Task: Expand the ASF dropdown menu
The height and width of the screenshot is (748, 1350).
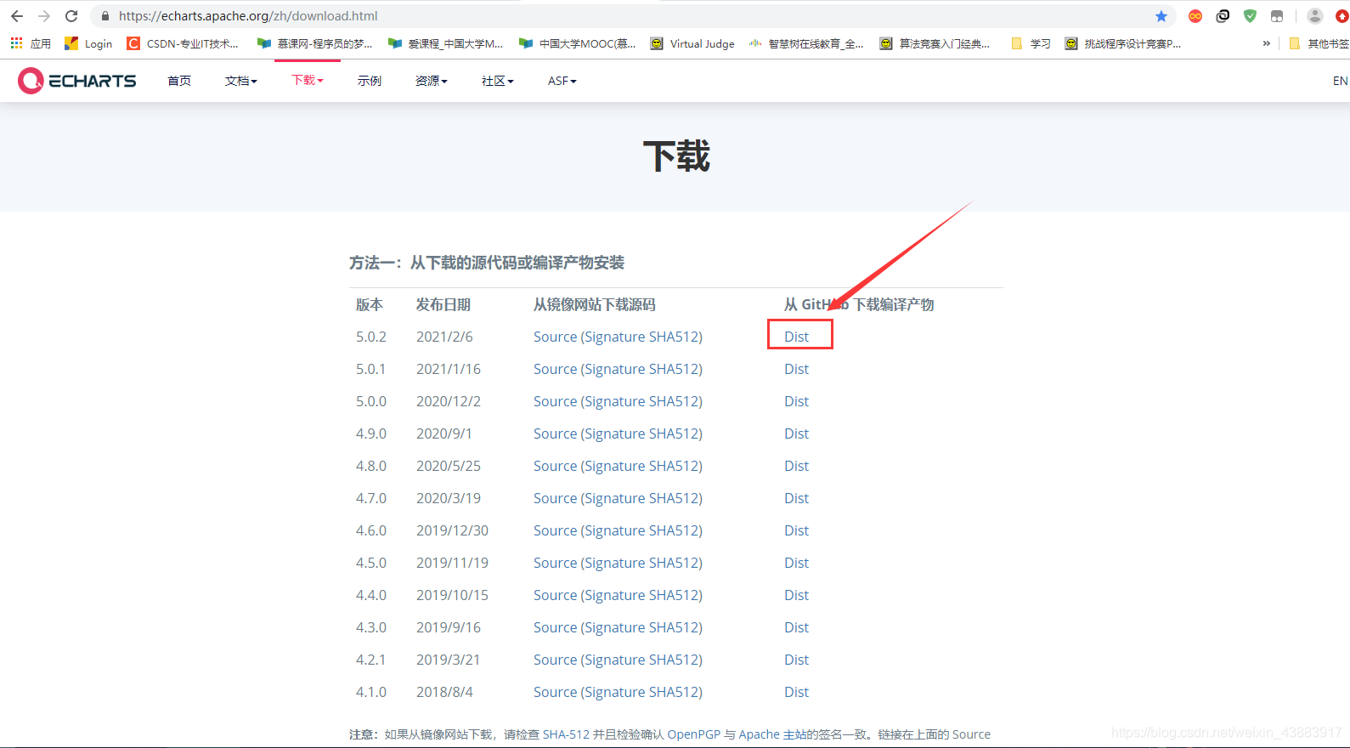Action: click(562, 81)
